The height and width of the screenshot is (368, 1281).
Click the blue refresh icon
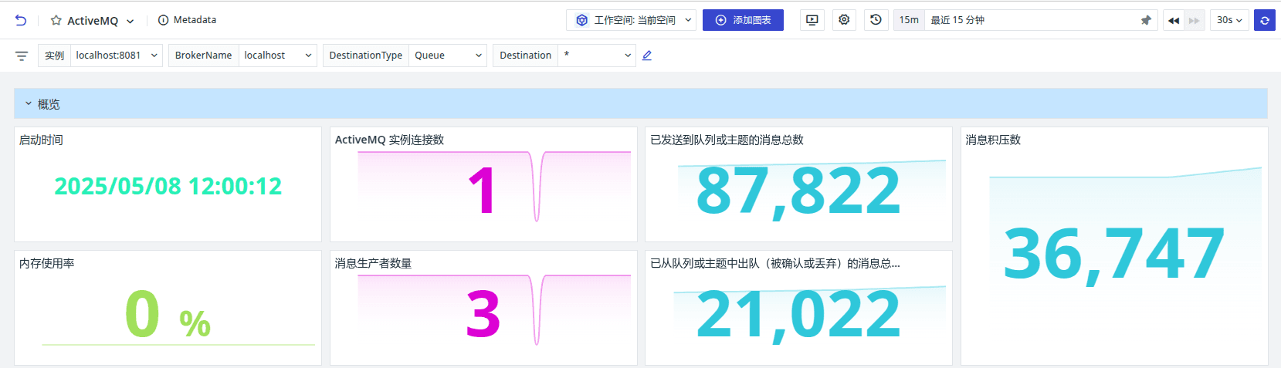pyautogui.click(x=1265, y=20)
